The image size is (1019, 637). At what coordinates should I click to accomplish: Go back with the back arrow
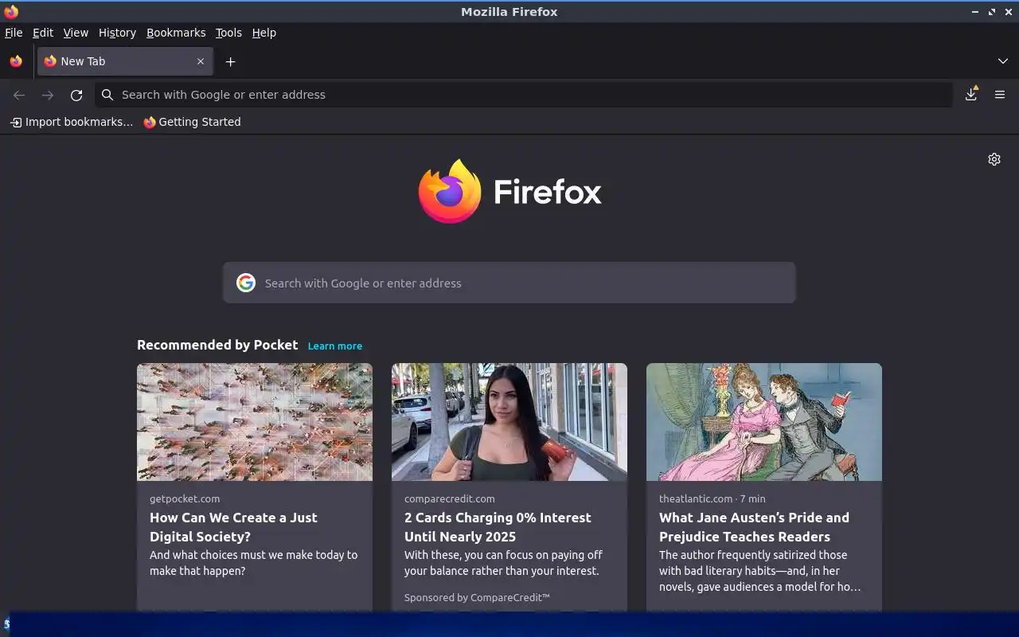(19, 95)
